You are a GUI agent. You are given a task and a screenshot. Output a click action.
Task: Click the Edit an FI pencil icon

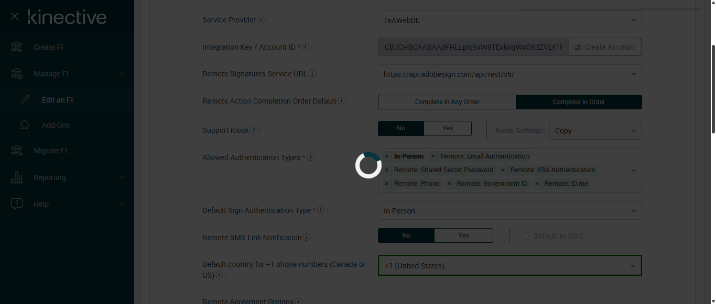pyautogui.click(x=25, y=100)
